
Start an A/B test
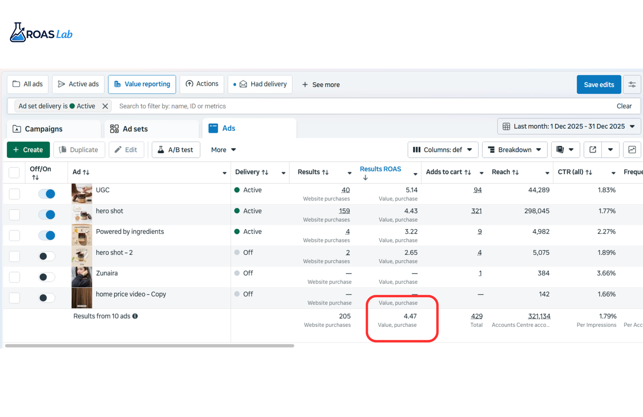click(x=176, y=150)
